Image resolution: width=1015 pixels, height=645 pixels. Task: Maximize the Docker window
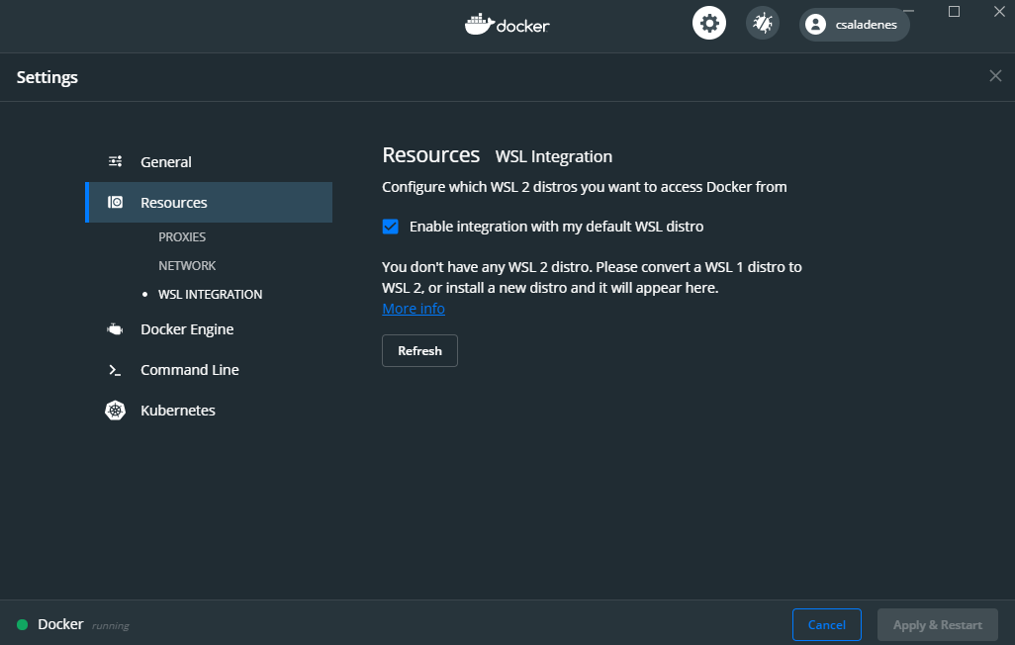[954, 11]
